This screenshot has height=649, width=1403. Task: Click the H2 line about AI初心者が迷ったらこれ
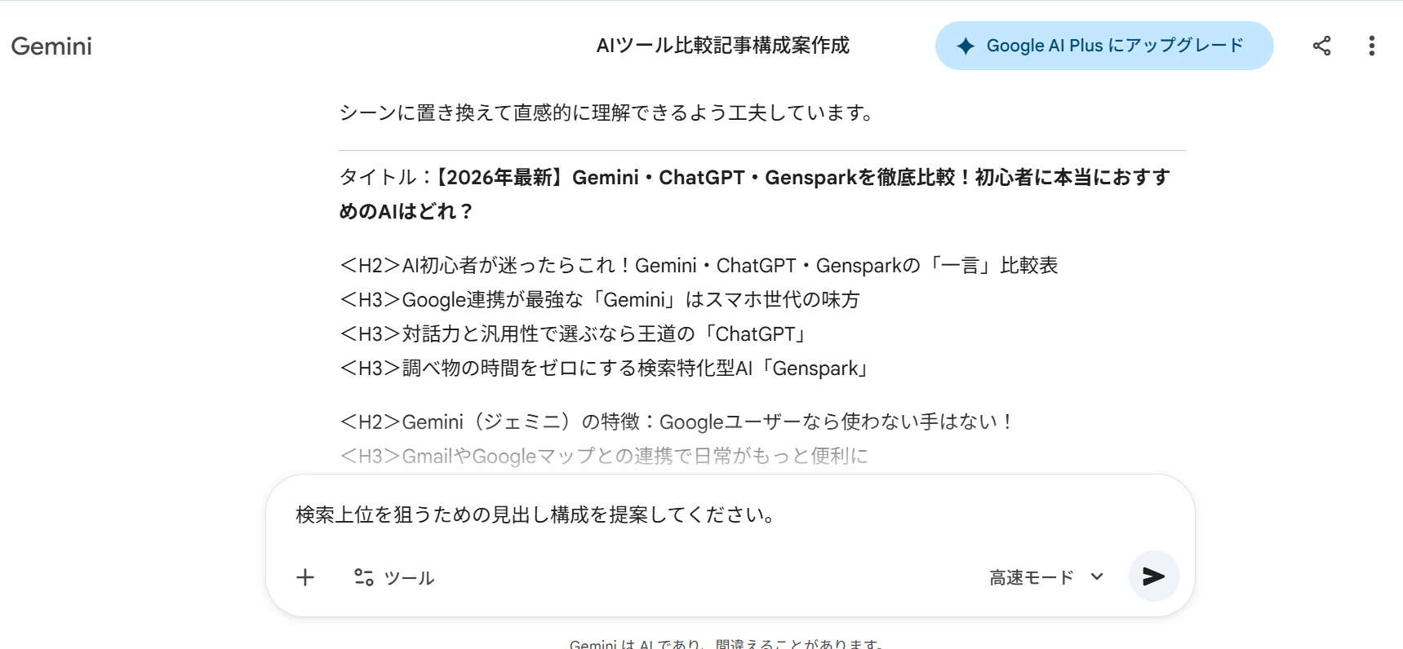[x=699, y=266]
